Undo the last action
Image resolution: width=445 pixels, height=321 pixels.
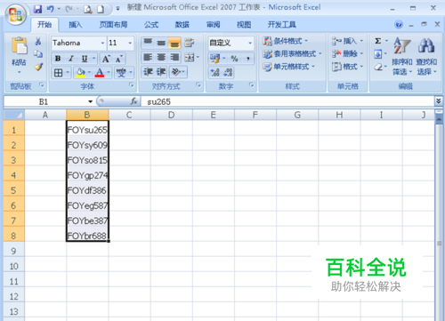click(50, 9)
